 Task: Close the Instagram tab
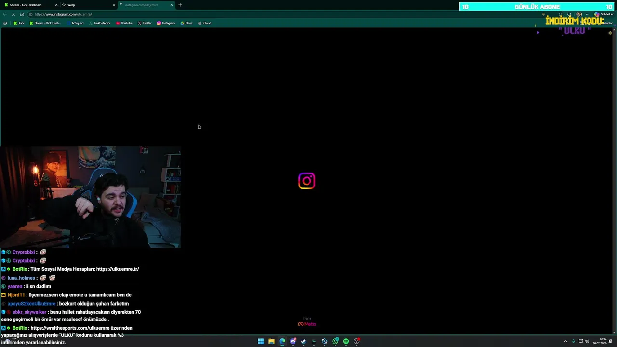click(x=171, y=5)
